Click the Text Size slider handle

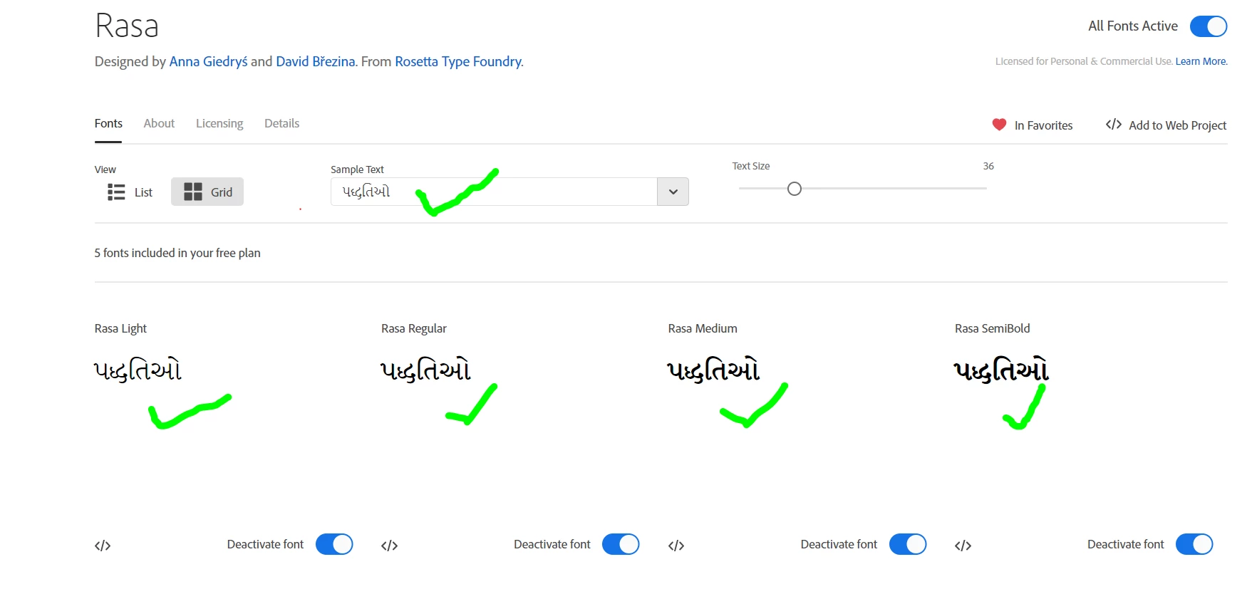pos(795,189)
